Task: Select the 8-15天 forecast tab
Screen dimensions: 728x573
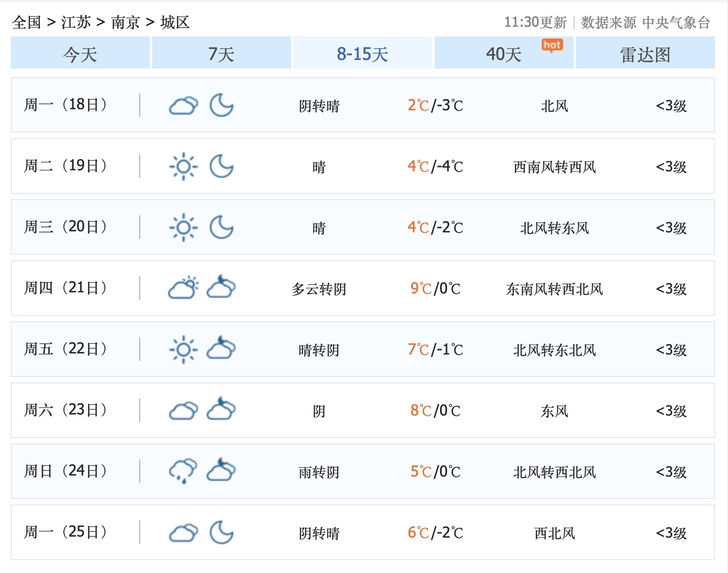Action: [362, 54]
